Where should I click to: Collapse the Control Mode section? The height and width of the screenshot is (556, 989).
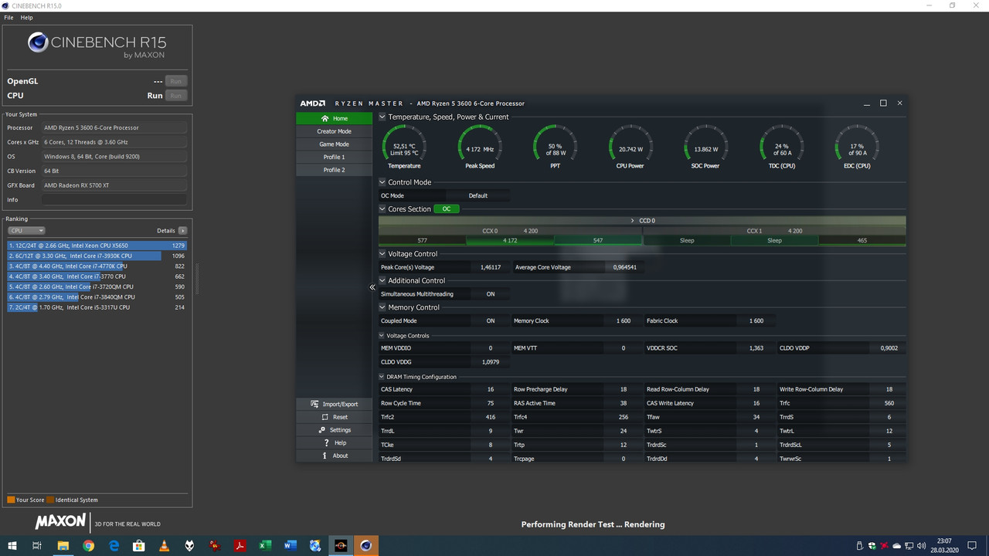[382, 182]
